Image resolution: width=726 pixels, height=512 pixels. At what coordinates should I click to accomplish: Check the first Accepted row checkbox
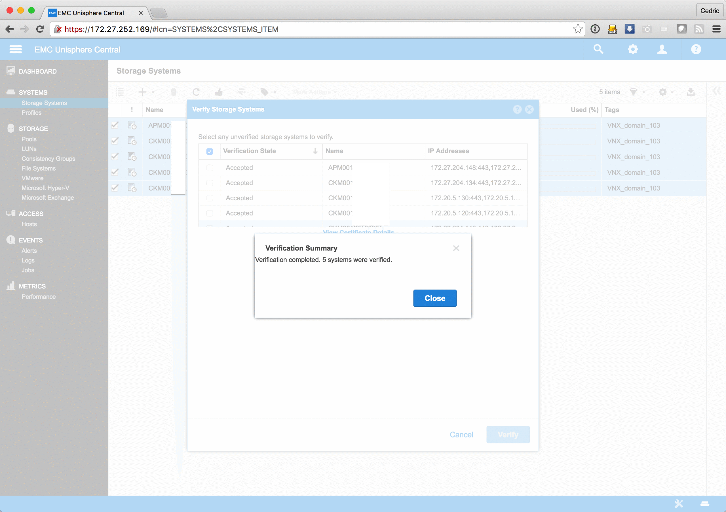(210, 168)
